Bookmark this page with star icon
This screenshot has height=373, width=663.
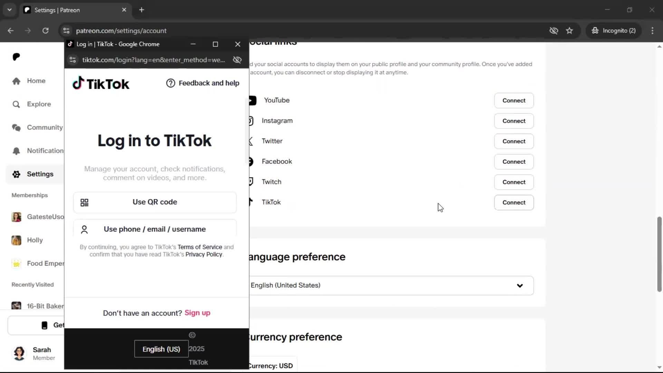click(569, 31)
